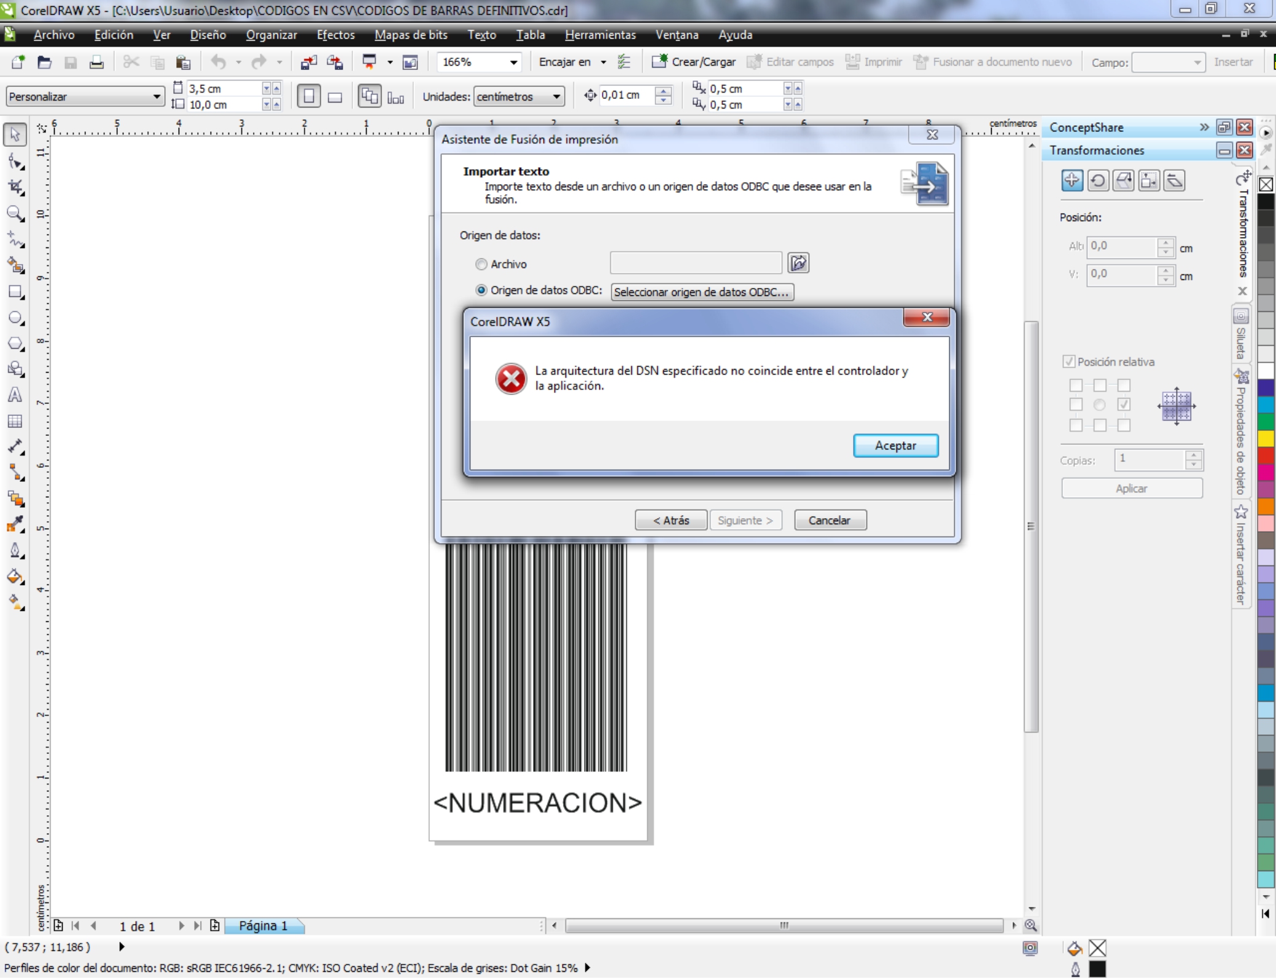Select Origen de datos ODBC radio
1276x978 pixels.
pos(481,290)
